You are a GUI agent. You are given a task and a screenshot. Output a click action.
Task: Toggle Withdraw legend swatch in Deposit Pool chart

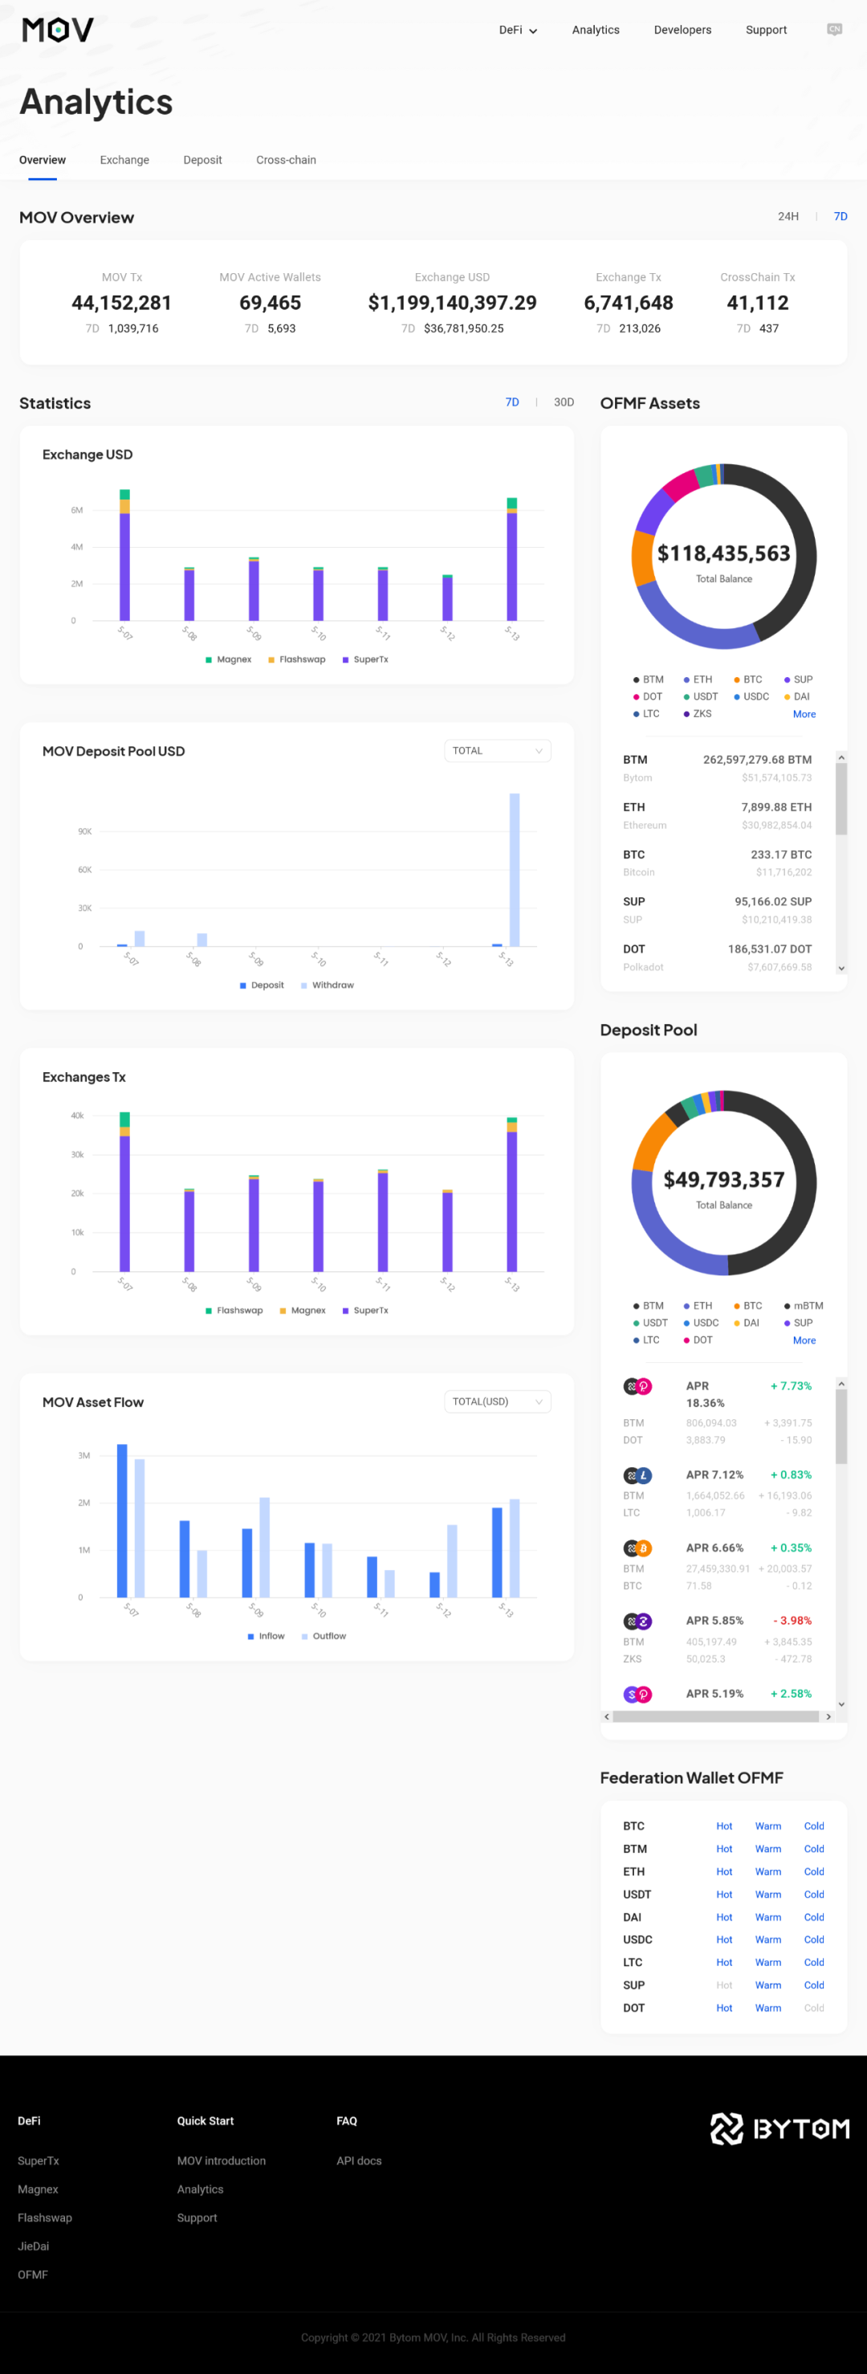304,986
